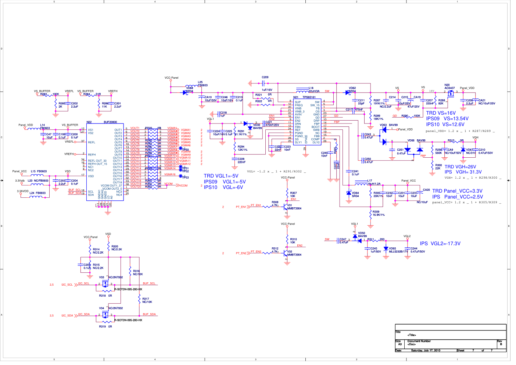Select the VGH formula with R298/R300
The width and height of the screenshot is (516, 365).
point(473,178)
